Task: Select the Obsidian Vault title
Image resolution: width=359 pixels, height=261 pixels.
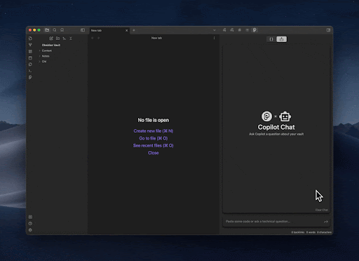Action: [51, 45]
